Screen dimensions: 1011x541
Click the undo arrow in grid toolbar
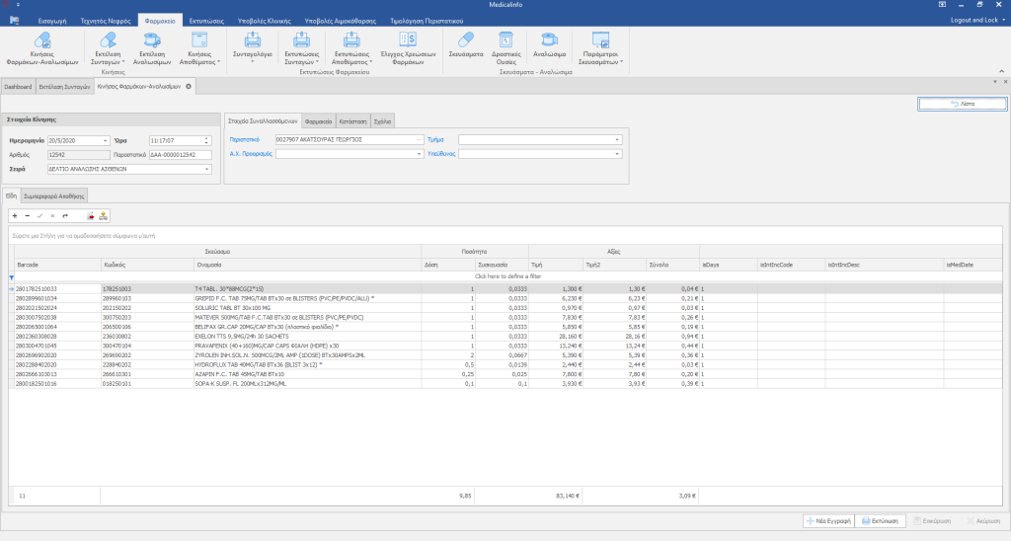point(65,215)
